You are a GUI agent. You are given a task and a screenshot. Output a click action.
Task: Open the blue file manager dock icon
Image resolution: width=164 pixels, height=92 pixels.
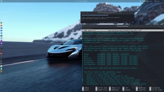(x=2, y=28)
